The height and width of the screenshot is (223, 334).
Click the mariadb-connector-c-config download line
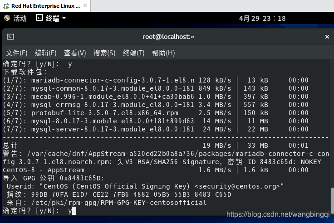(156, 80)
